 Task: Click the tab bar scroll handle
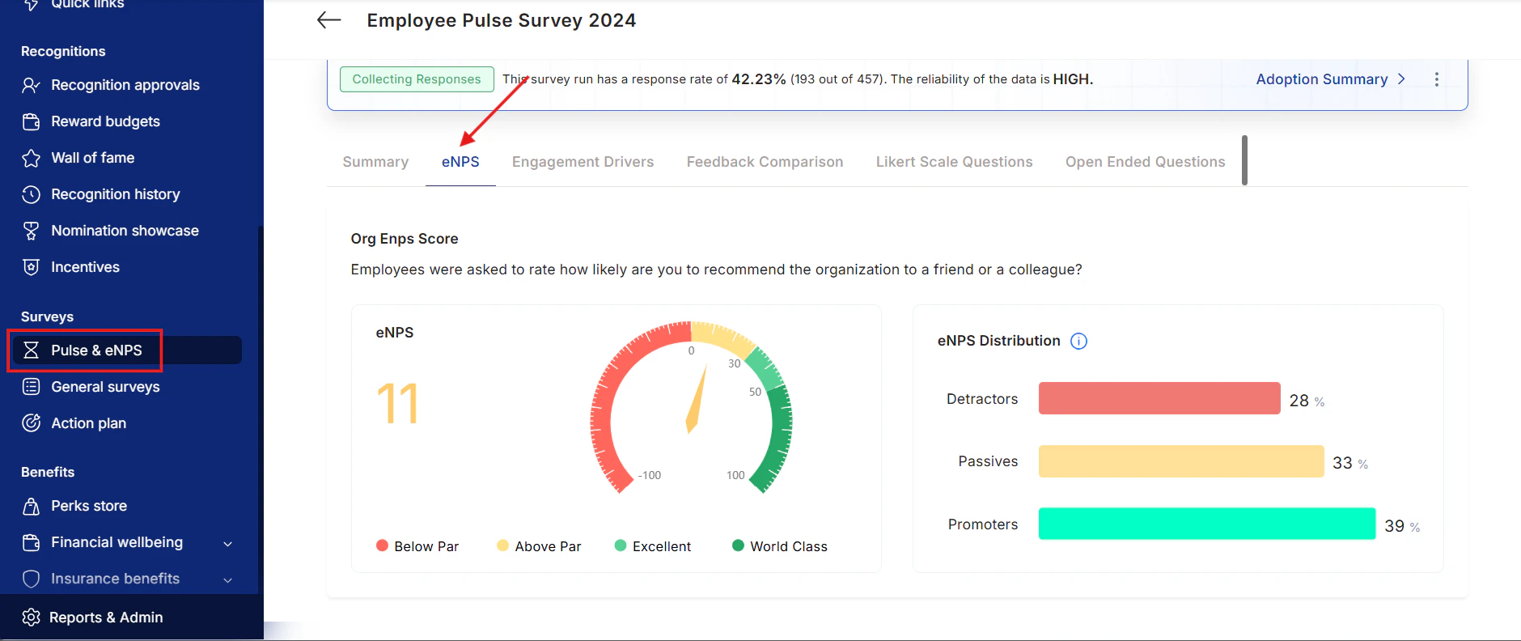[x=1244, y=160]
